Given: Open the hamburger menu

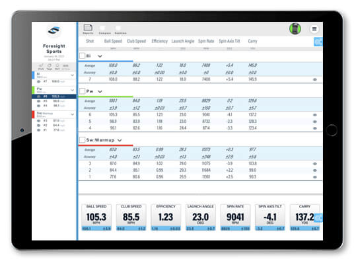Looking at the screenshot, I should tap(314, 29).
